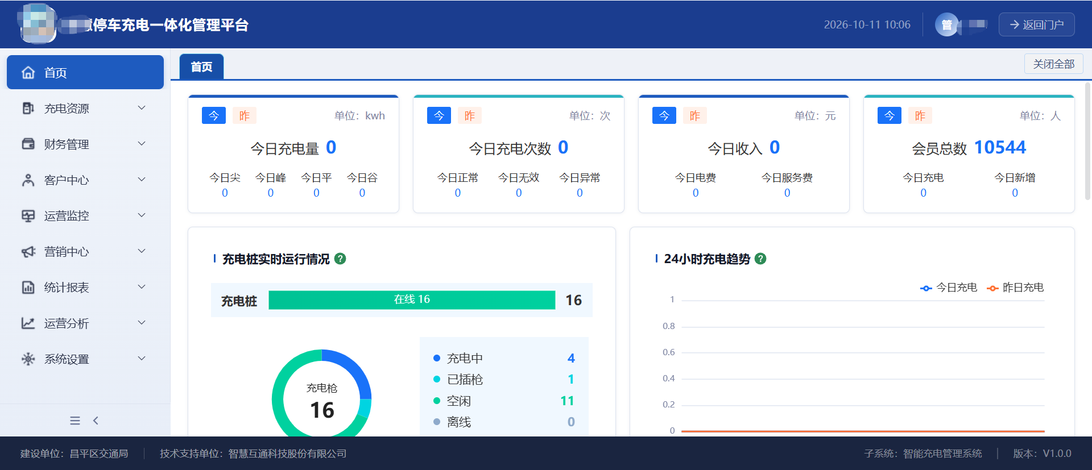The image size is (1092, 470).
Task: Expand the 客户中心 menu chevron
Action: [x=142, y=179]
